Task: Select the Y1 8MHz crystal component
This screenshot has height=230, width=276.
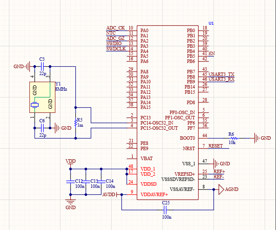Action: tap(42, 97)
